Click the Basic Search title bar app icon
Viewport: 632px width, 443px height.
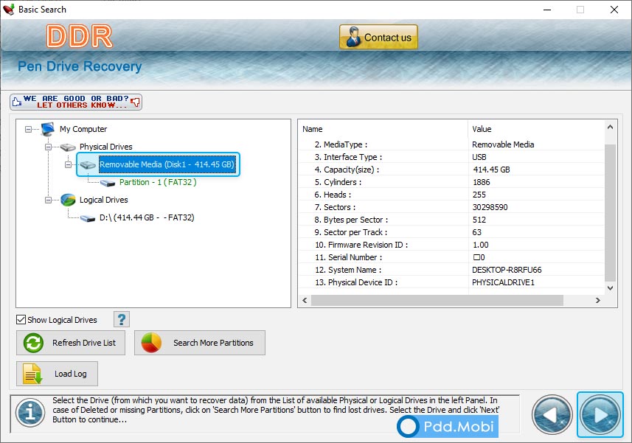click(8, 10)
